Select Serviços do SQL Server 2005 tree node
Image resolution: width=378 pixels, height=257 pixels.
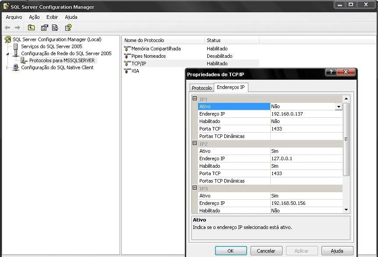pyautogui.click(x=52, y=46)
